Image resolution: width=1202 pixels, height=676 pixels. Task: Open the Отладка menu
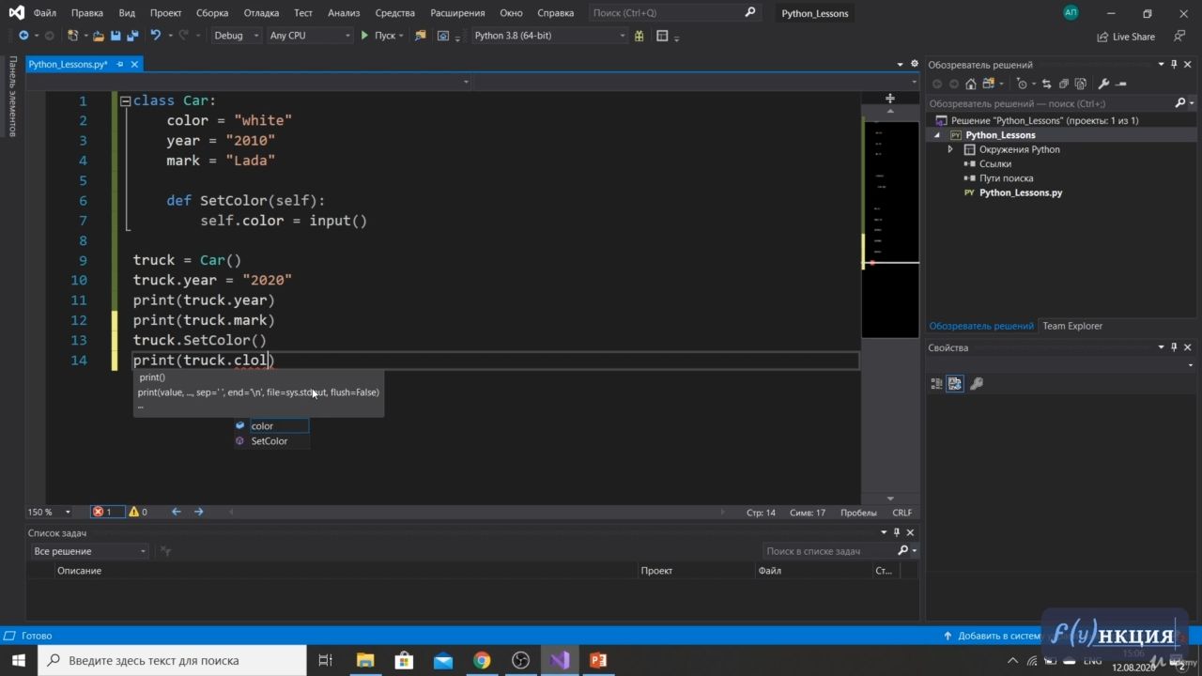click(x=260, y=13)
